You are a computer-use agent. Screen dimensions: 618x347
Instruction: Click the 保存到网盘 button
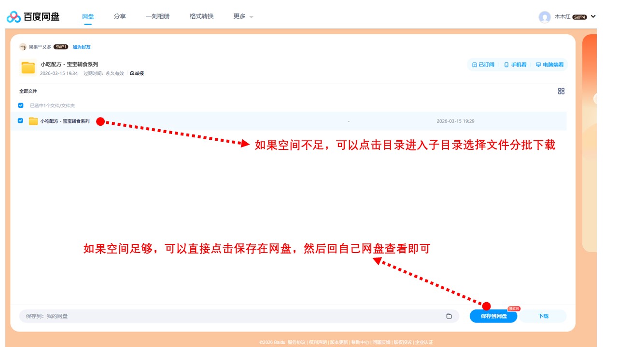click(x=493, y=316)
